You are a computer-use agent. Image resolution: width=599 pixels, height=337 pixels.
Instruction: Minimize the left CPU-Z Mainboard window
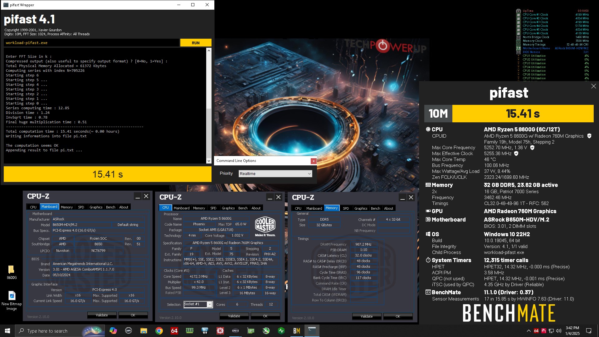pos(138,196)
